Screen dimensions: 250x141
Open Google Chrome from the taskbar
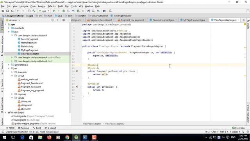click(67, 137)
